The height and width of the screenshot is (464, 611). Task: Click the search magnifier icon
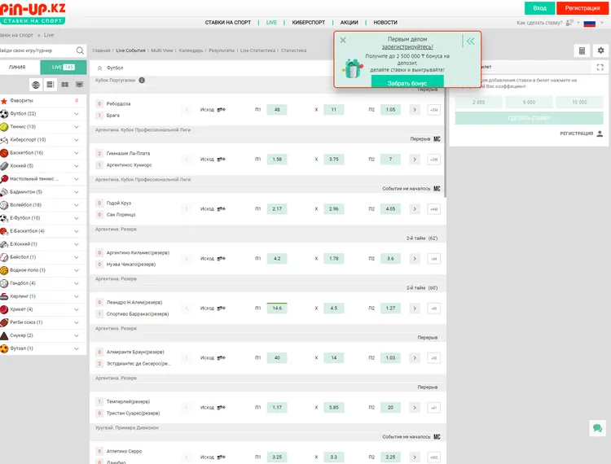(80, 50)
